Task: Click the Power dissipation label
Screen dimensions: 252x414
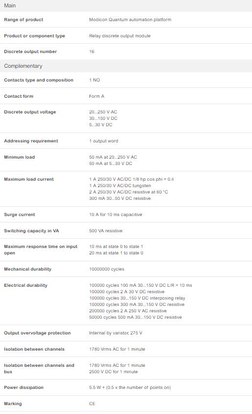Action: tap(23, 387)
